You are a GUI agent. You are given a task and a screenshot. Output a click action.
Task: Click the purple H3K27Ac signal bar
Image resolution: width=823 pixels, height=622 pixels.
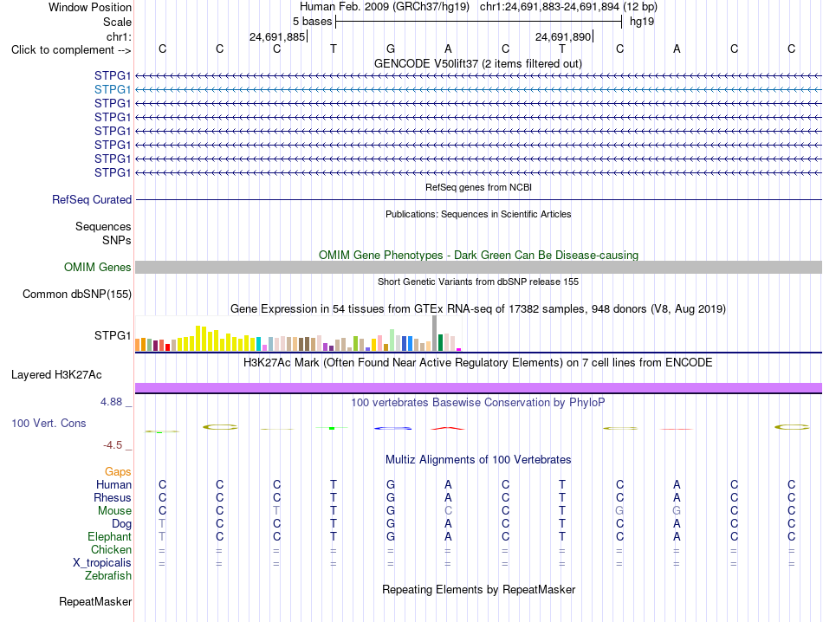[479, 388]
